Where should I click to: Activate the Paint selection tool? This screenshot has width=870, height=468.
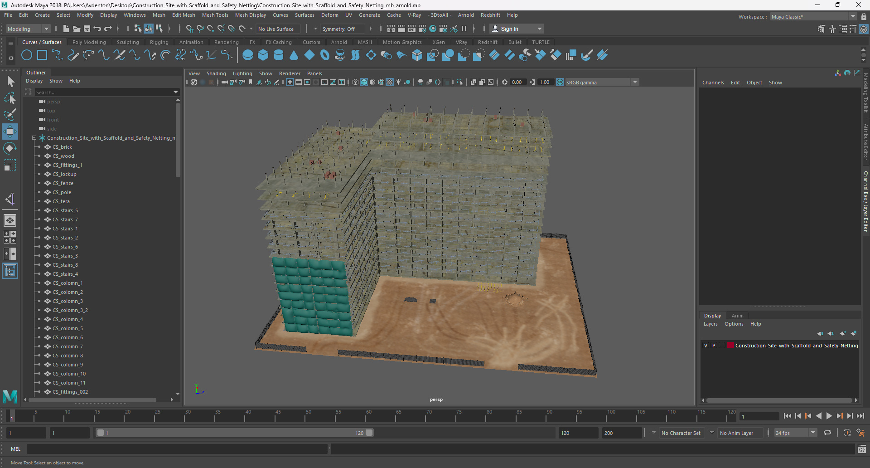click(10, 114)
